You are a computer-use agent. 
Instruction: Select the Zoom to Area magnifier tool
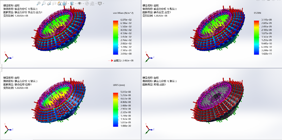click(x=44, y=4)
